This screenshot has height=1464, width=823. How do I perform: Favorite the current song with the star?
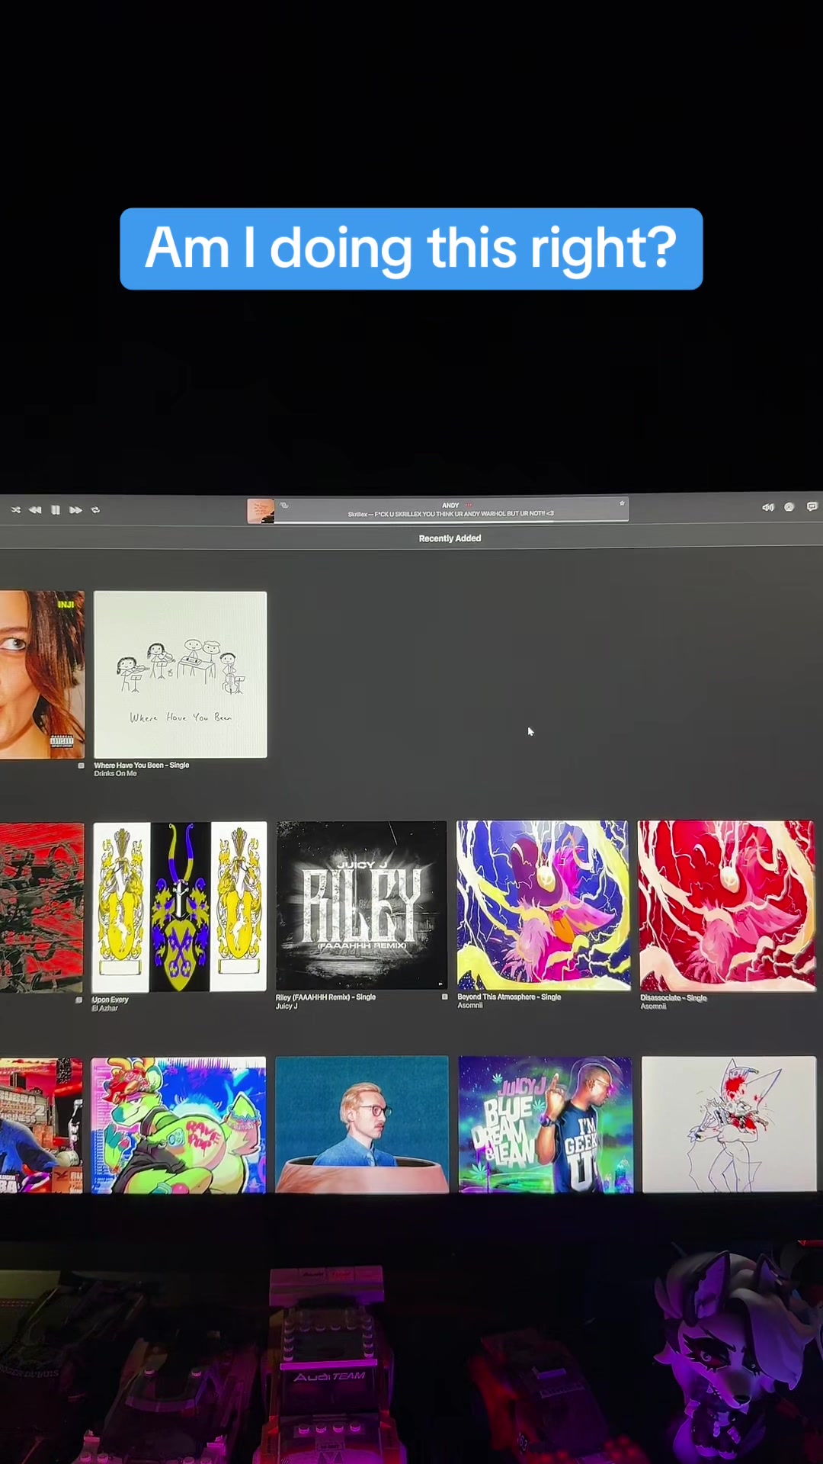[622, 503]
